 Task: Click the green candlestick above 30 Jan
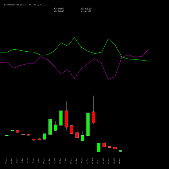82,138
